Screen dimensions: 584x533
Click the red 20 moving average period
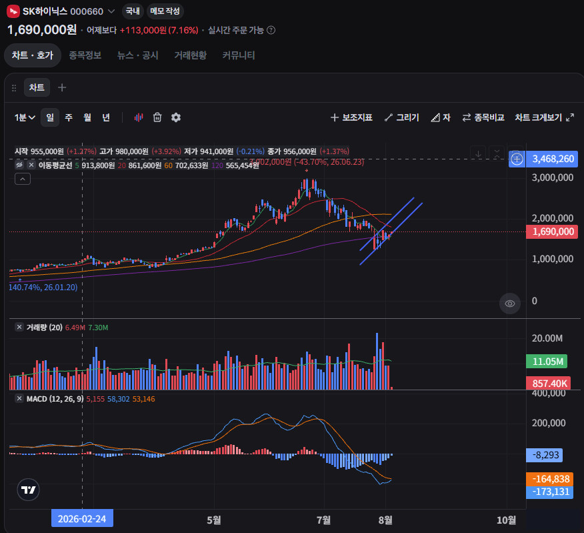click(x=122, y=165)
